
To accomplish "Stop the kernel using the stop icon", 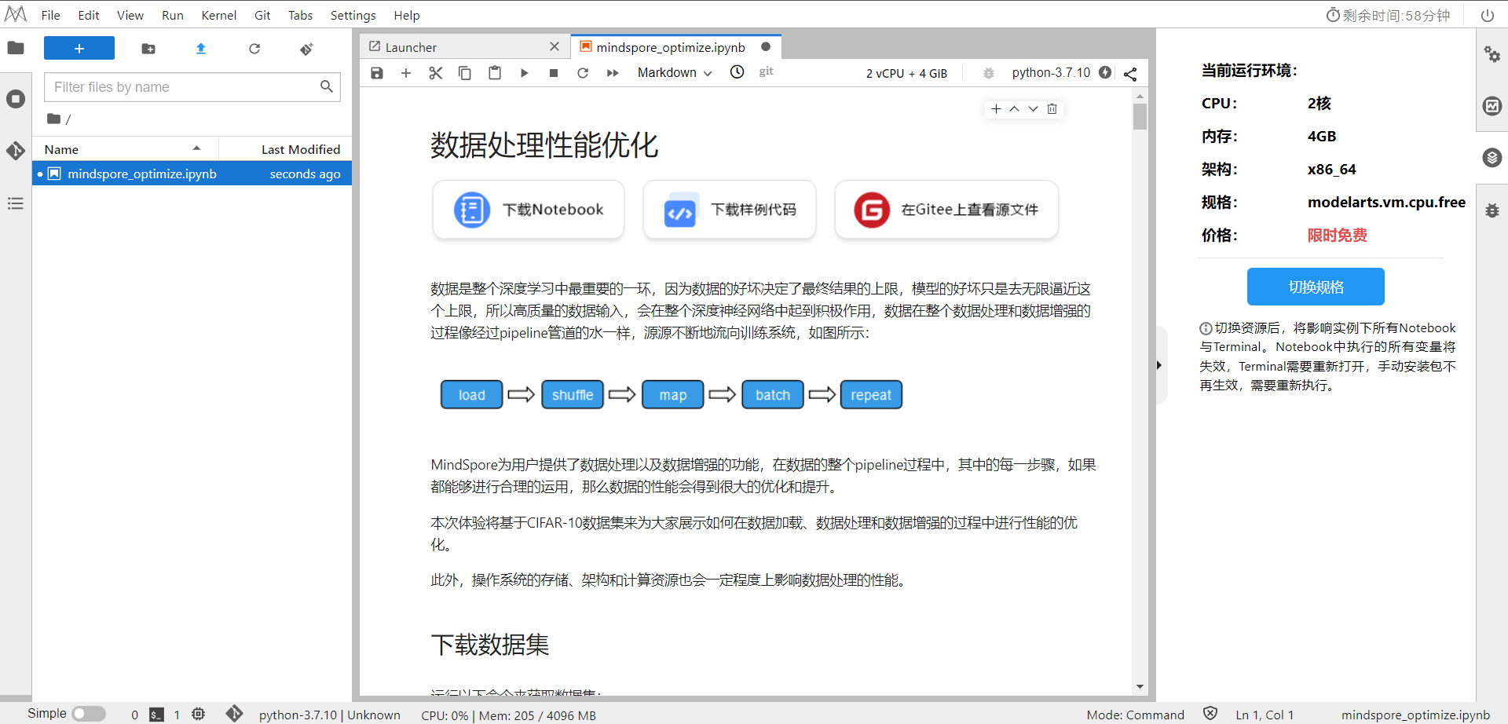I will [x=553, y=72].
